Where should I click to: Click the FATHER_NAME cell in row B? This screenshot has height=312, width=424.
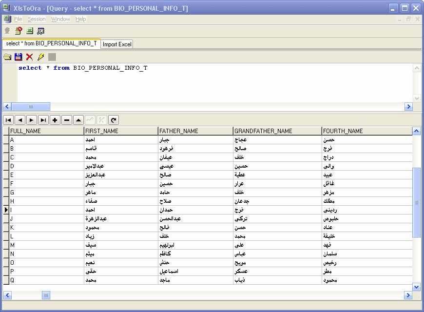point(195,149)
